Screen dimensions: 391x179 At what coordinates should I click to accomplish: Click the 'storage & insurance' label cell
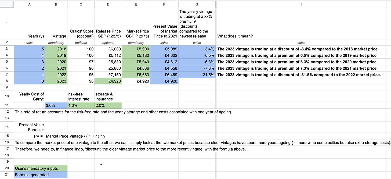(x=108, y=96)
